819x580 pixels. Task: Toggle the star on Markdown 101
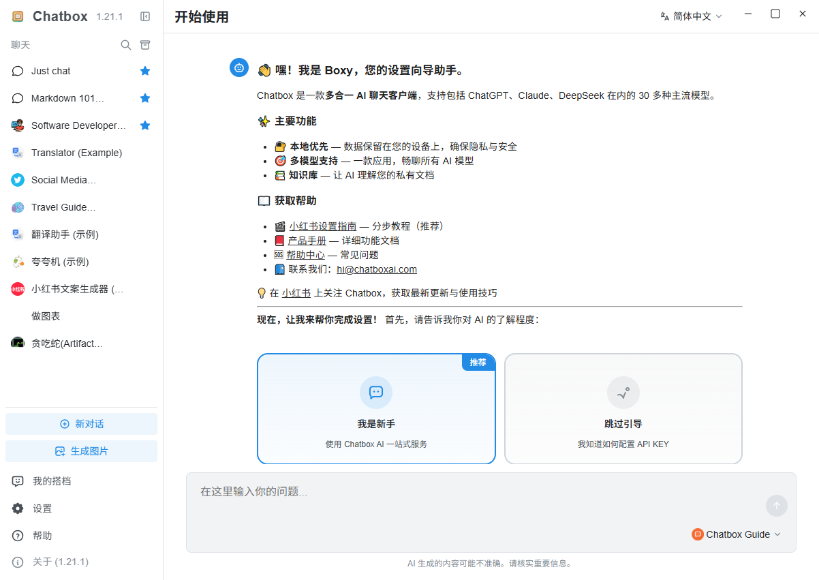click(145, 98)
